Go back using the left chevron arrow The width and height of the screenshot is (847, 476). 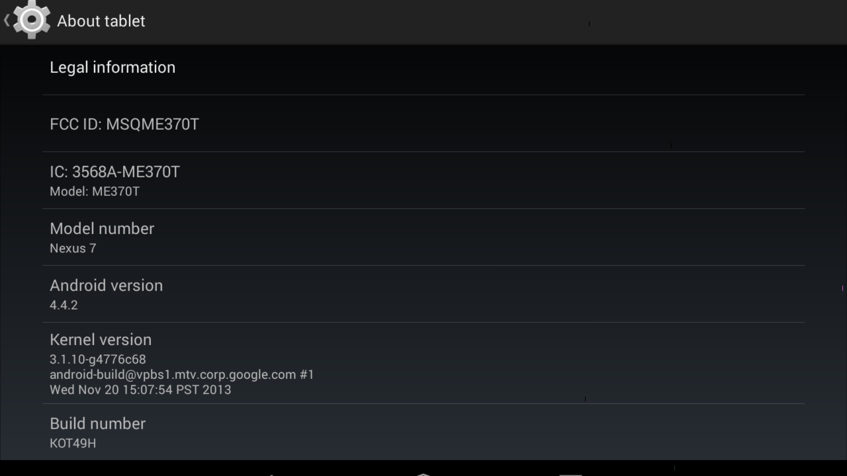6,20
